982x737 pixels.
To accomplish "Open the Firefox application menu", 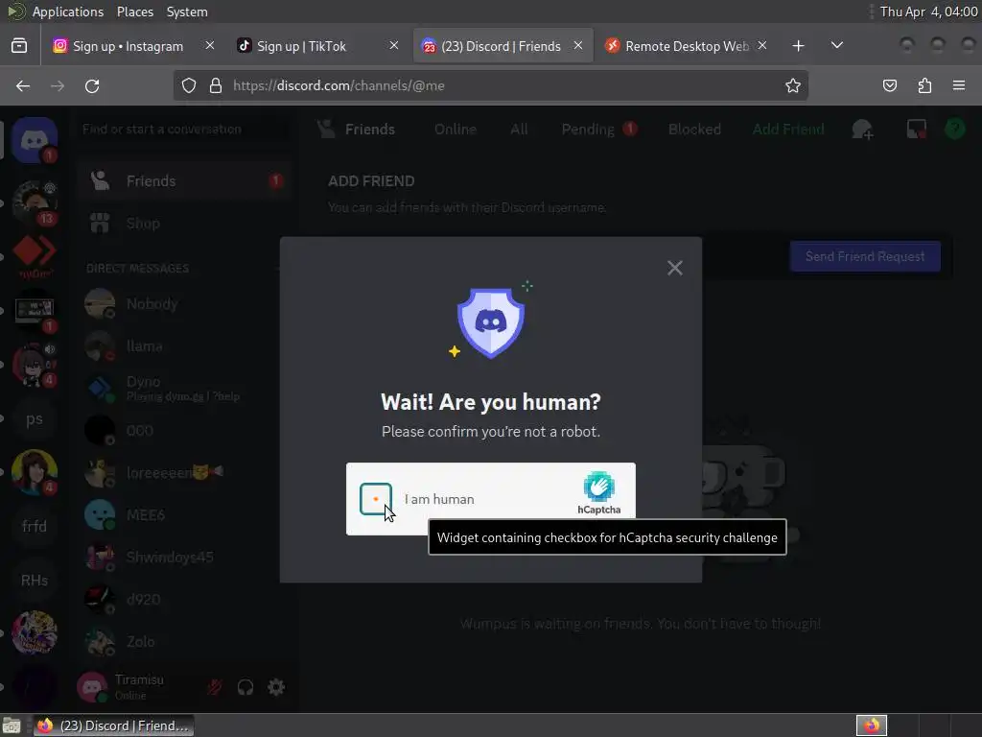I will click(959, 85).
